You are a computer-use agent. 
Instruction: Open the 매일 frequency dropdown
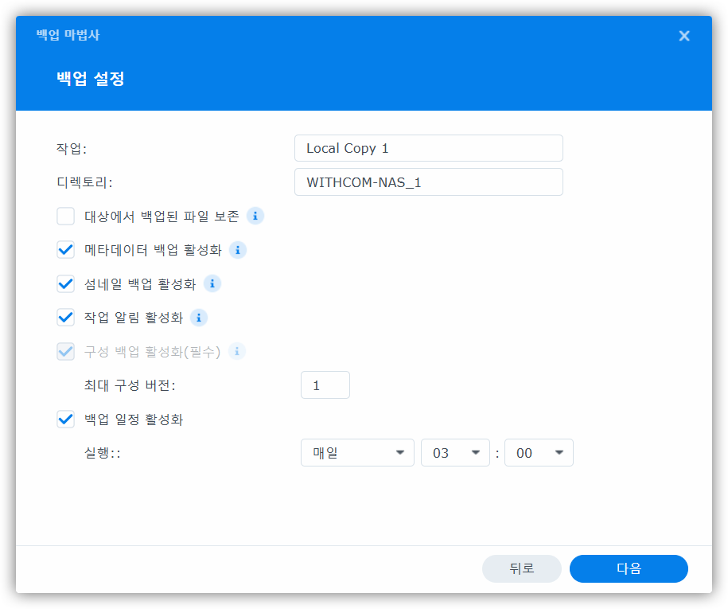357,453
